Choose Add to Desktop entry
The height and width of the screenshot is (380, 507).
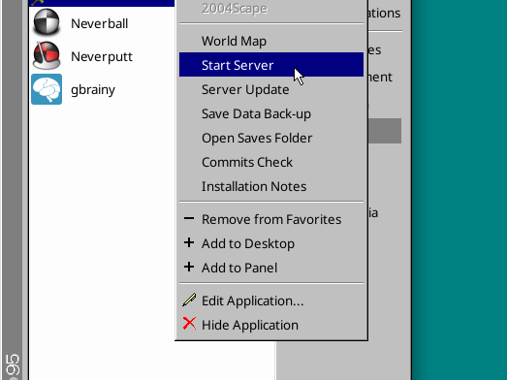coord(271,243)
